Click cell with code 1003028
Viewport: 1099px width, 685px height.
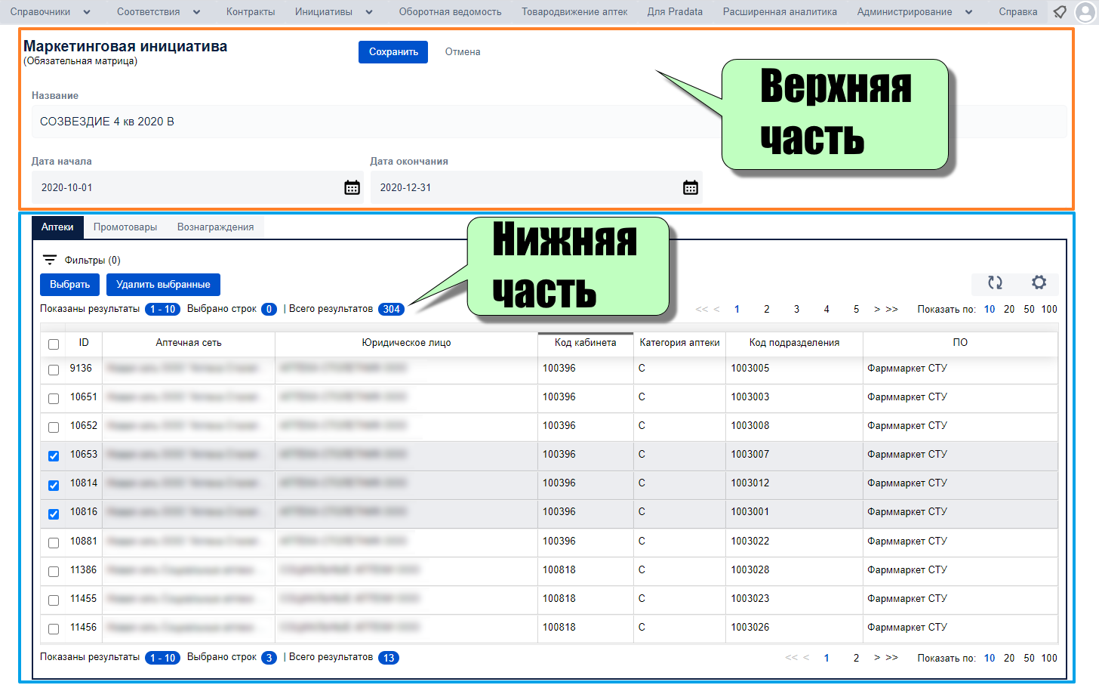(x=794, y=570)
